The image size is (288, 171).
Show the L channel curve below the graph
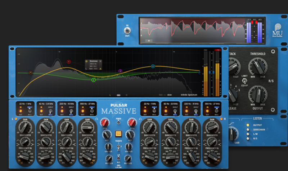[x=110, y=95]
